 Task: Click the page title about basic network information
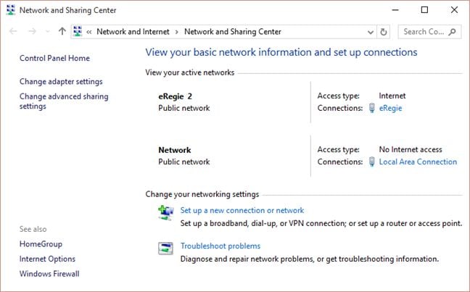coord(281,52)
